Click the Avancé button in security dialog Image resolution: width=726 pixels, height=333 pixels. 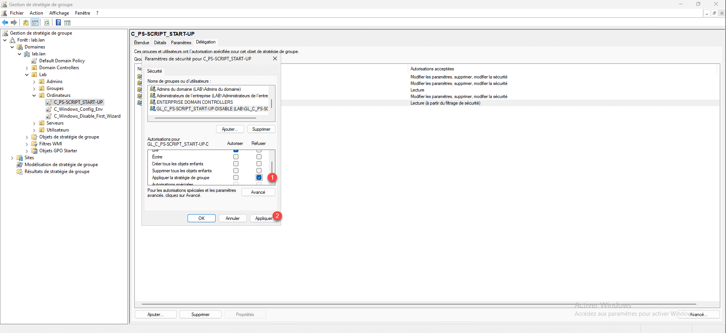pos(258,192)
